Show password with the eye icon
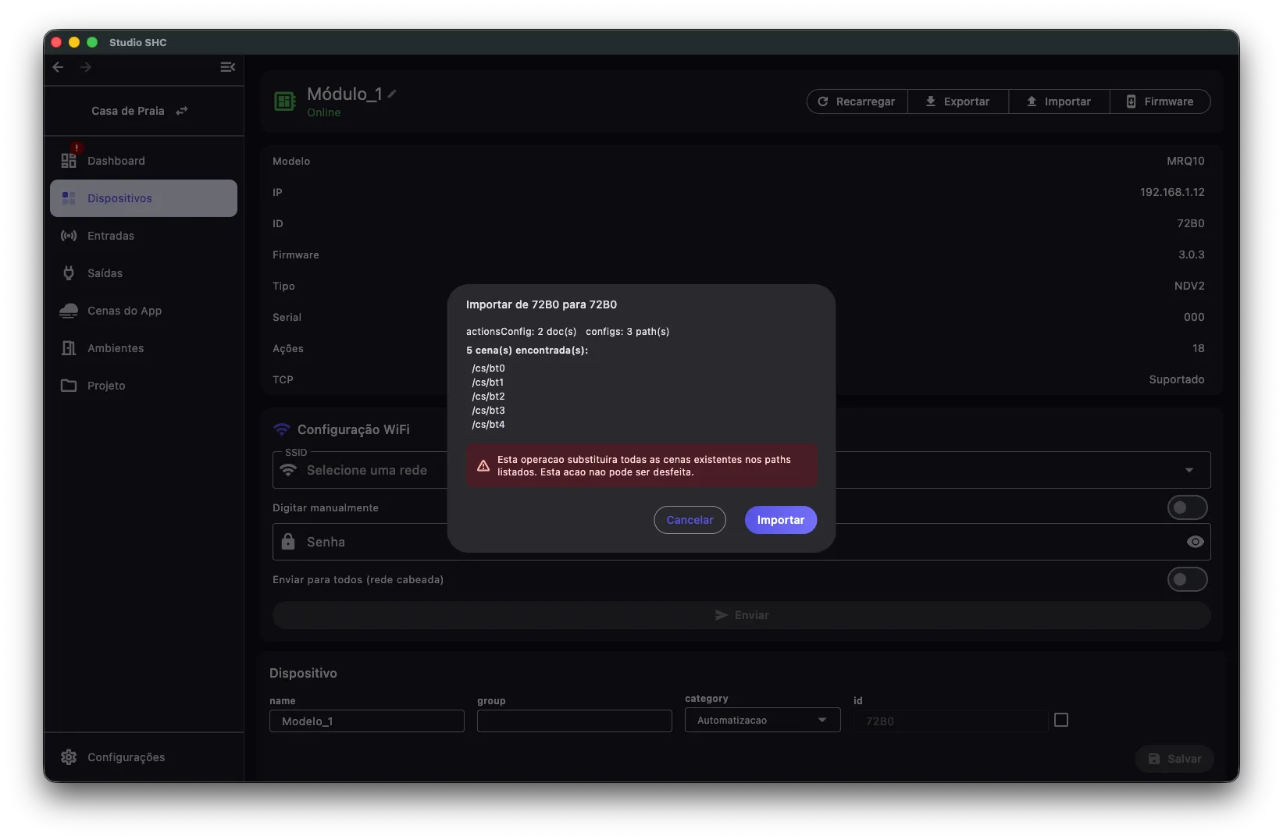The height and width of the screenshot is (840, 1283). tap(1195, 542)
